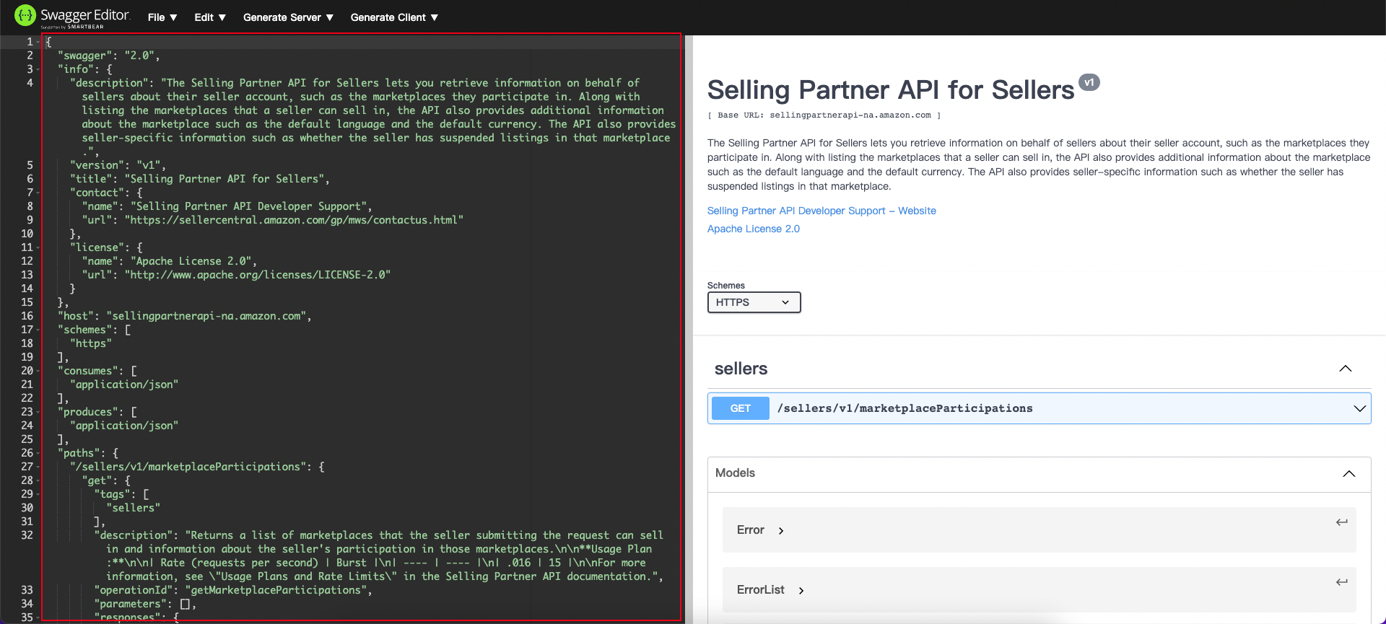Viewport: 1386px width, 624px height.
Task: Open the File menu
Action: pos(162,17)
